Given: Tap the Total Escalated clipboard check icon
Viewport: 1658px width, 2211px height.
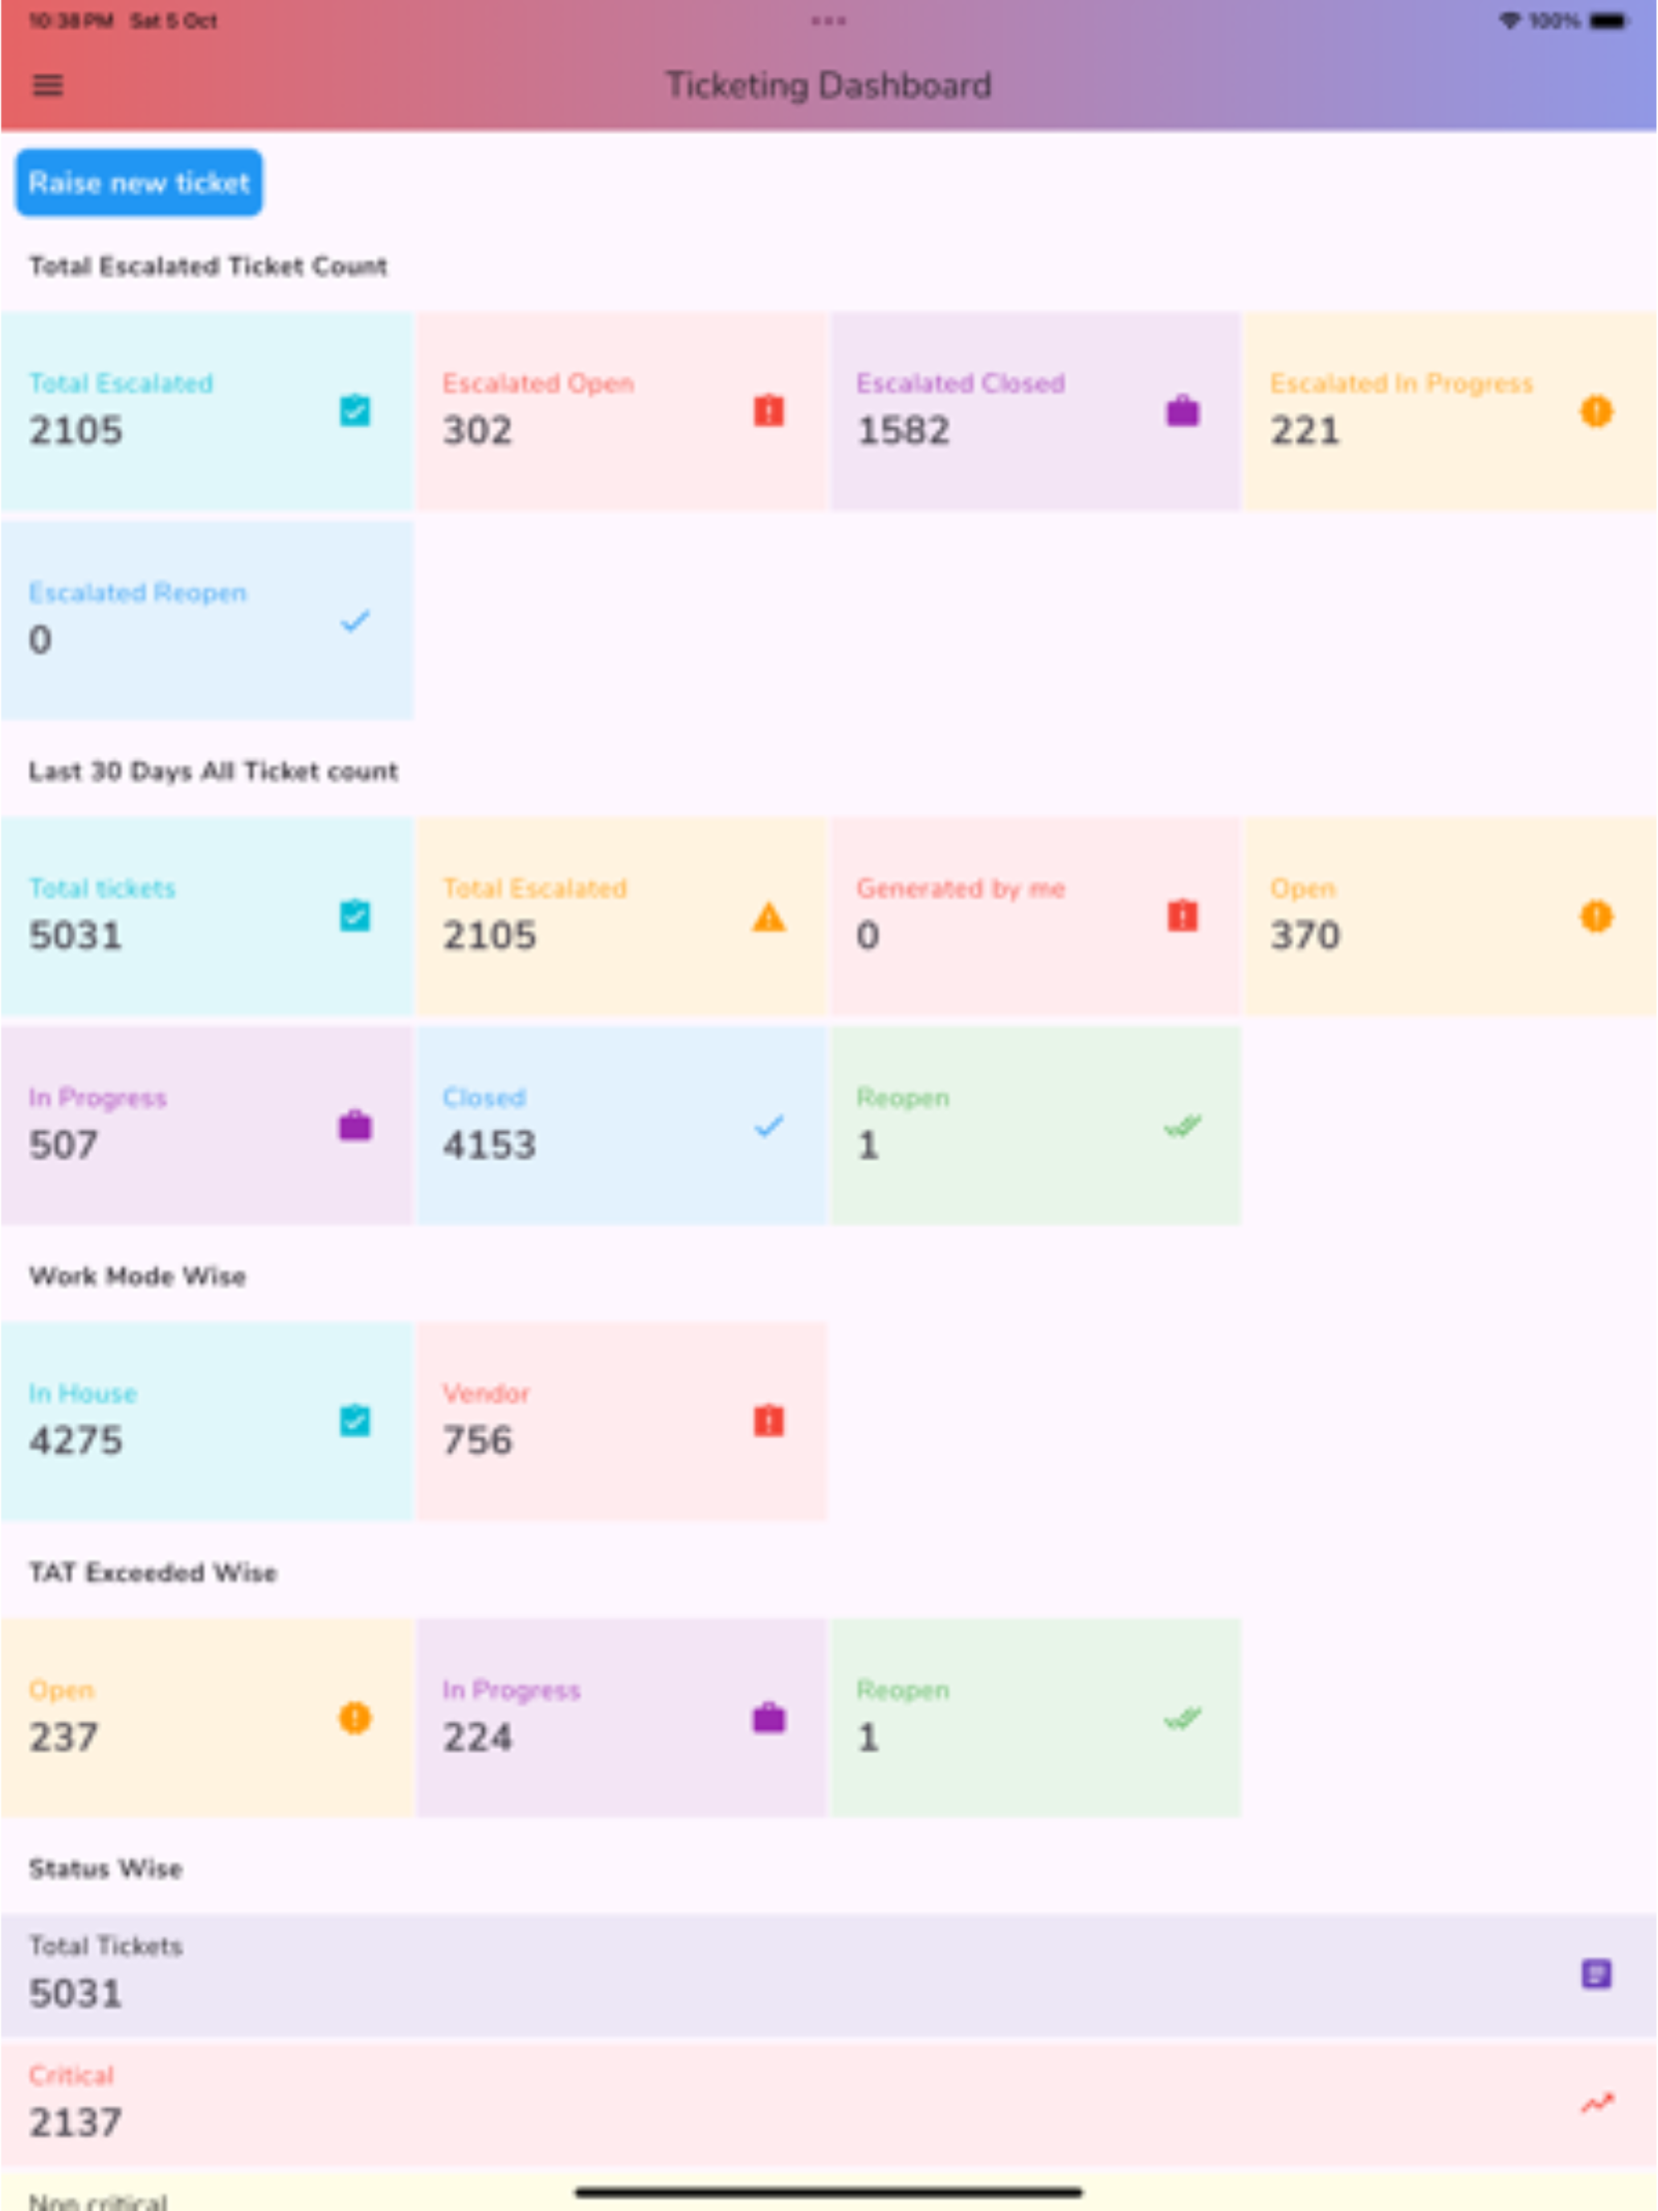Looking at the screenshot, I should [355, 411].
